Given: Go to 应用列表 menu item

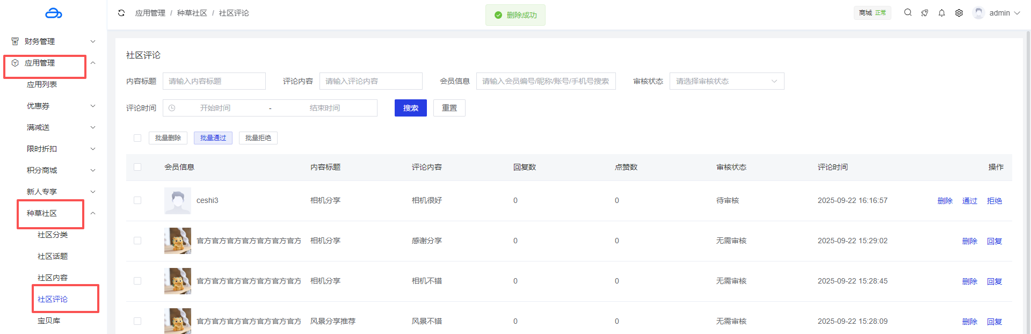Looking at the screenshot, I should point(42,84).
